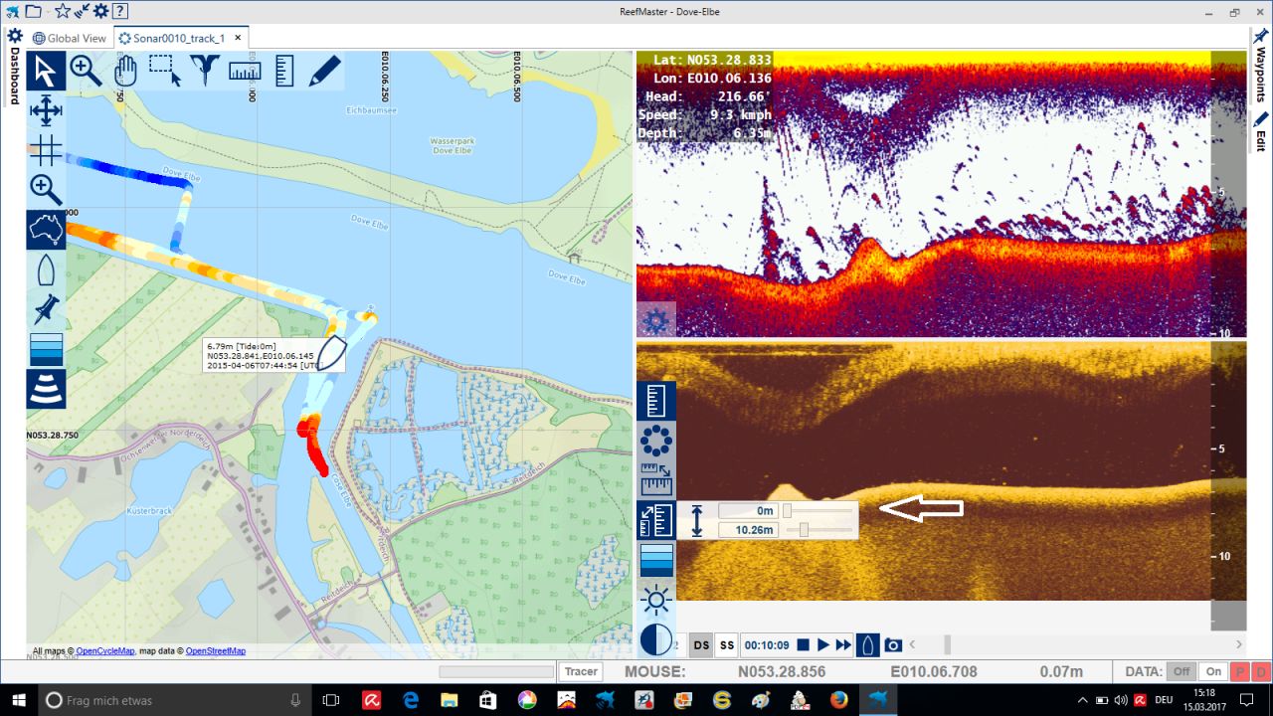This screenshot has height=716, width=1273.
Task: Select the hand pan tool
Action: point(125,71)
